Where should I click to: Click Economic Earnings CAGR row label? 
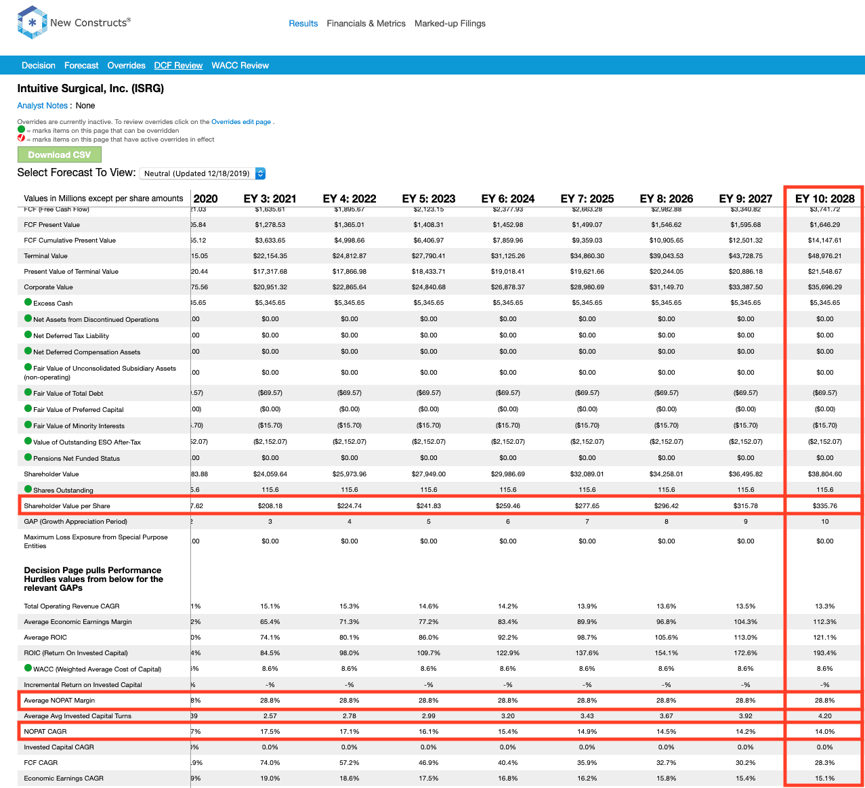(64, 779)
